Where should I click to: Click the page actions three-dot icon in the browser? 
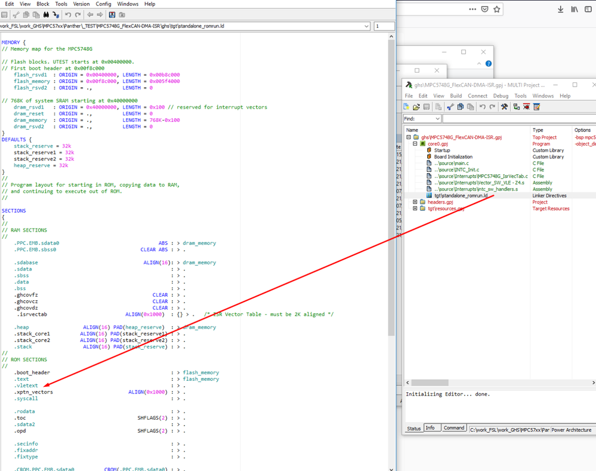(473, 9)
